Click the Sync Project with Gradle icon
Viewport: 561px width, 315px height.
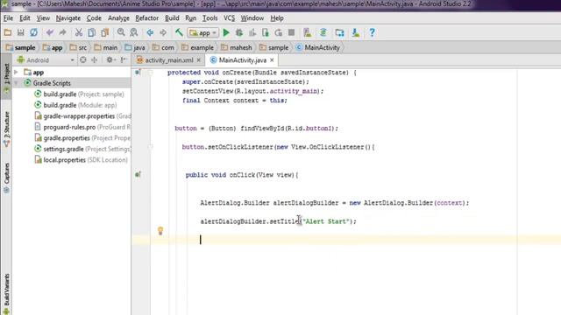coord(323,33)
